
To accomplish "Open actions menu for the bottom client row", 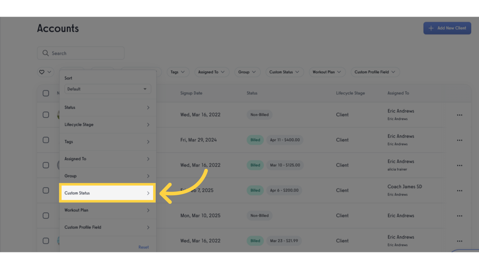I will pyautogui.click(x=459, y=241).
